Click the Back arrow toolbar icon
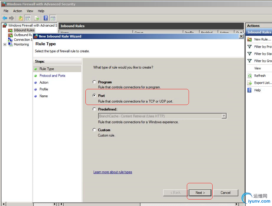This screenshot has width=272, height=206. 5,18
